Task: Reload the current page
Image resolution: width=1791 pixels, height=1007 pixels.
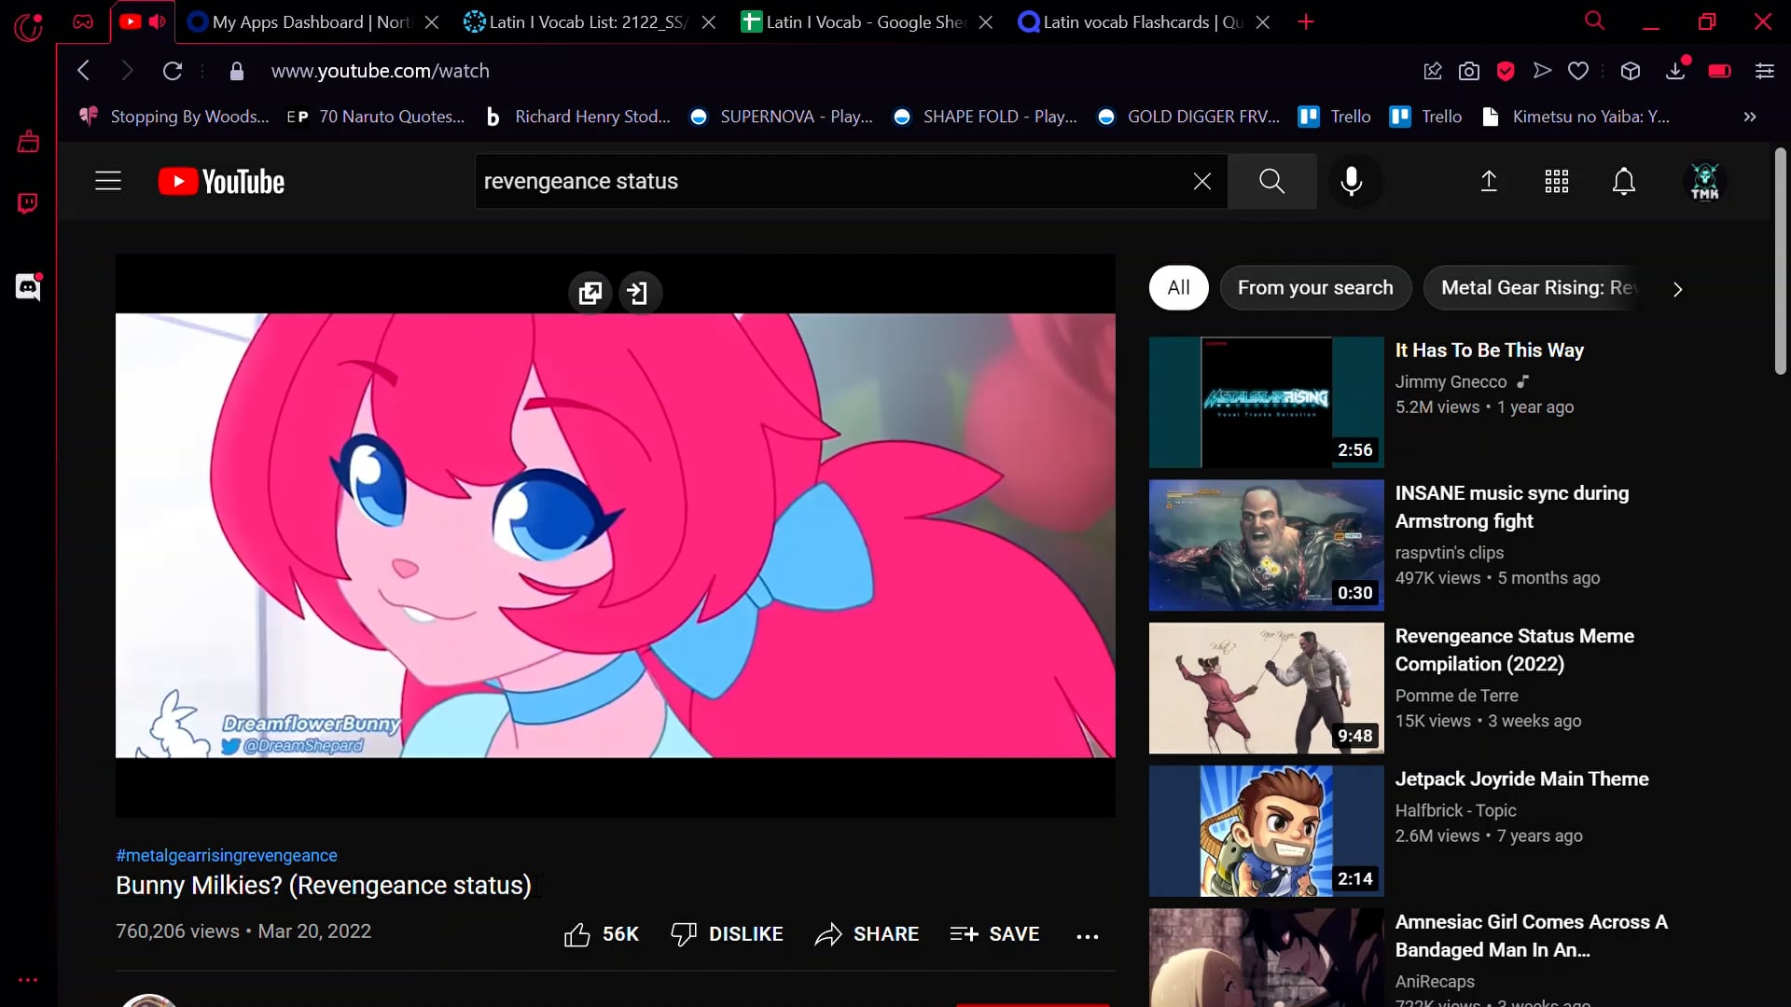Action: pyautogui.click(x=173, y=71)
